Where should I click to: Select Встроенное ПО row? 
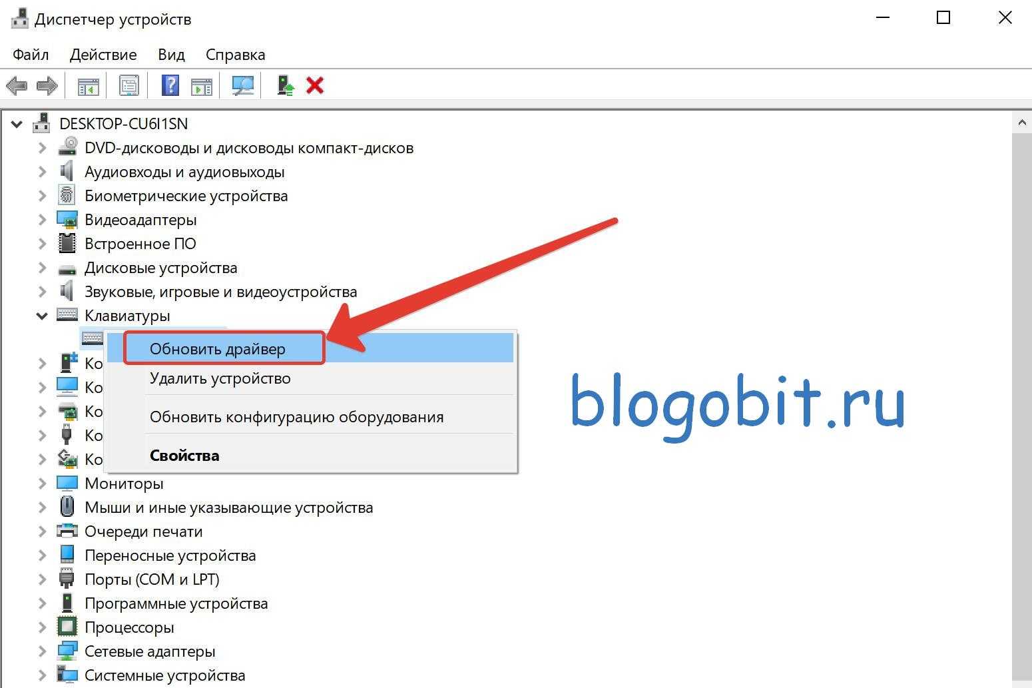[140, 244]
